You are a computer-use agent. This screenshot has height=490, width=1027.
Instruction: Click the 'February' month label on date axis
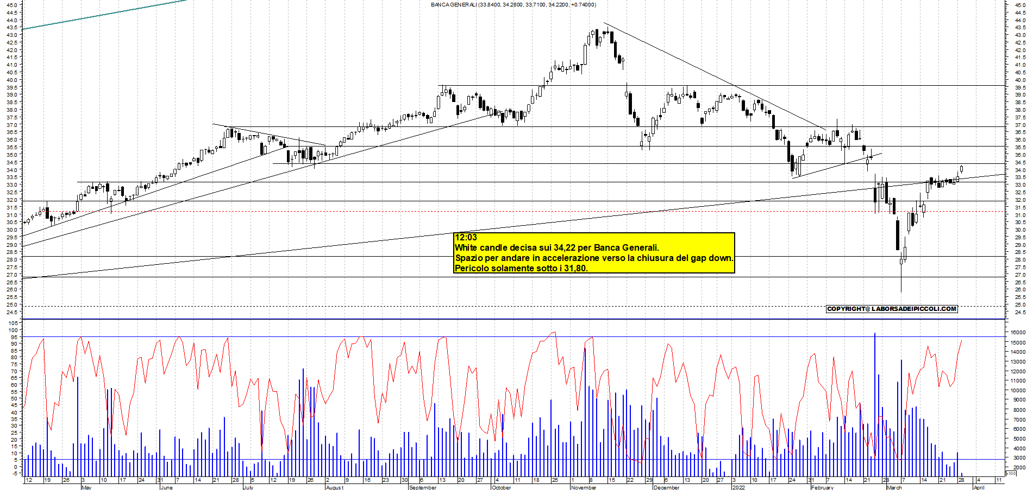pos(822,487)
